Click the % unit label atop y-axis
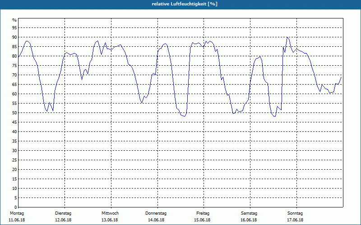Viewport: 361px width, 225px height. (14, 20)
